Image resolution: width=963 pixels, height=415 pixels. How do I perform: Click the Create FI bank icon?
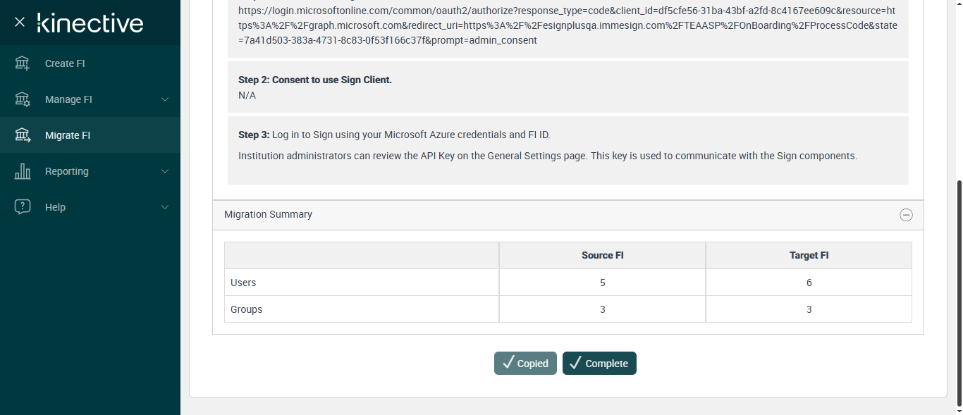click(23, 63)
